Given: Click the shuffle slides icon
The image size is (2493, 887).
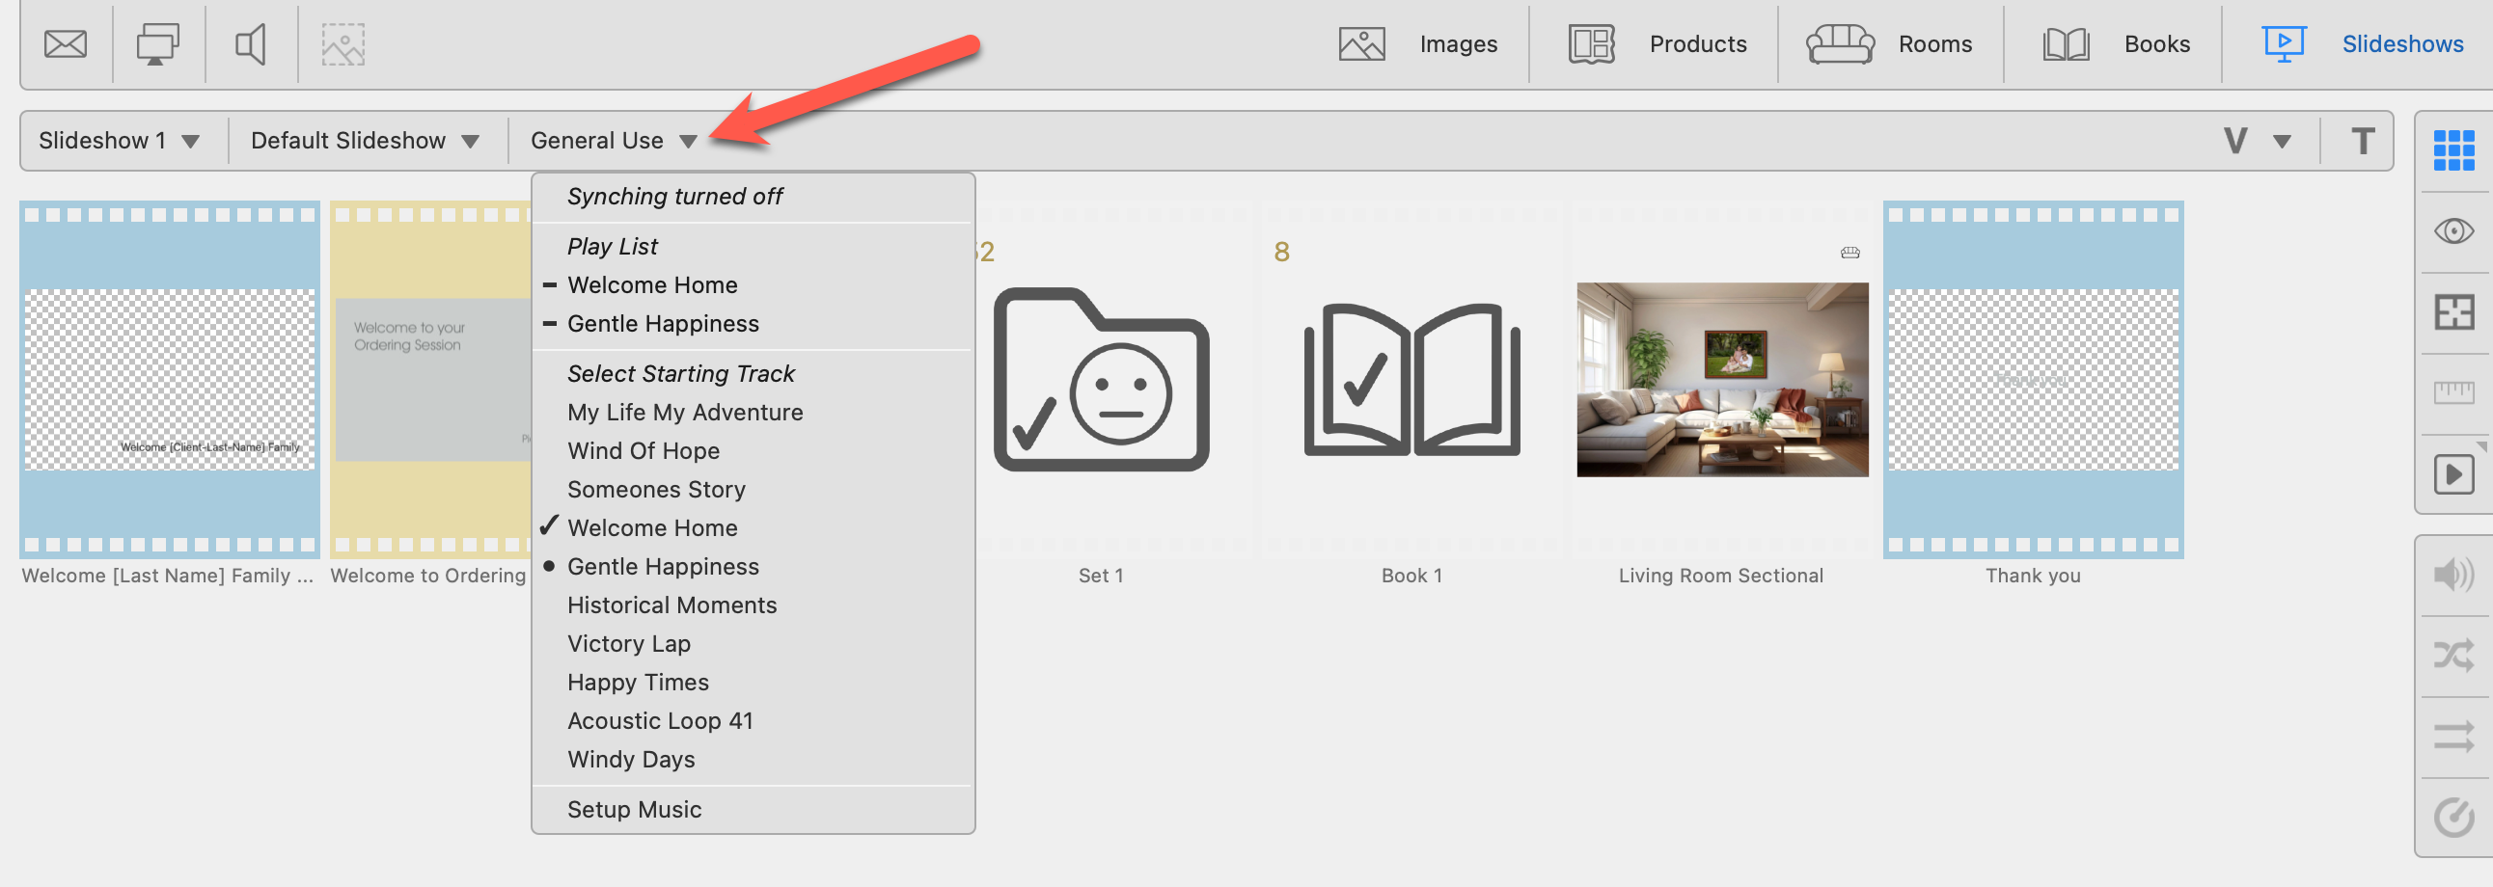Looking at the screenshot, I should [2453, 656].
